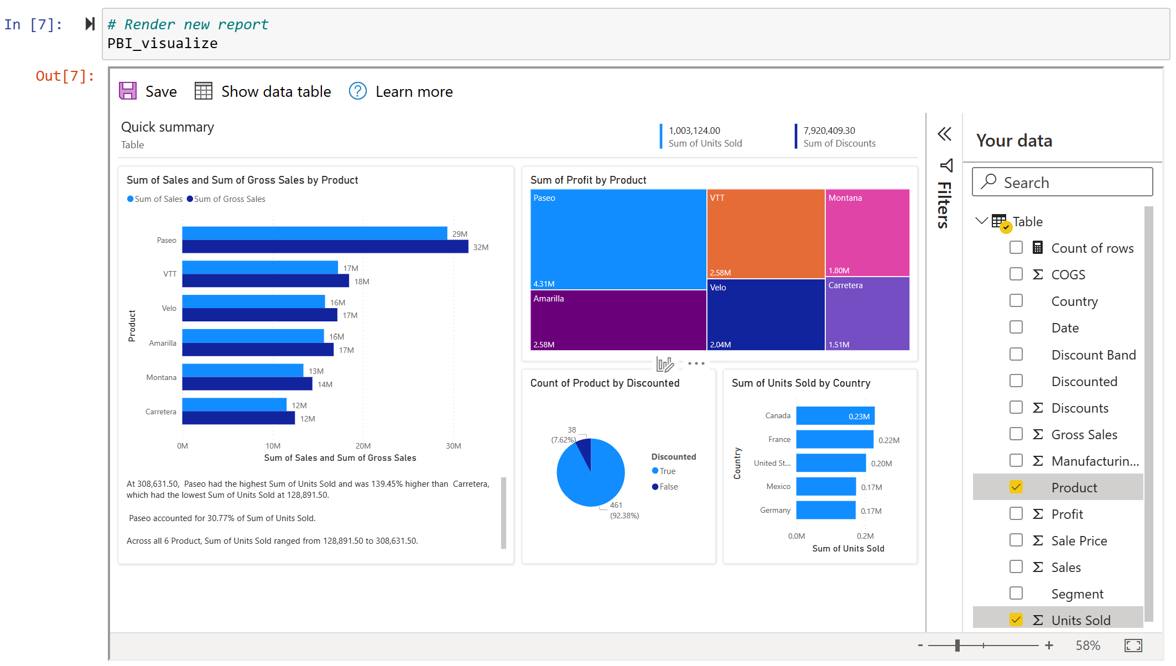The image size is (1176, 666).
Task: Enable the Profit checkbox in data panel
Action: (x=1016, y=513)
